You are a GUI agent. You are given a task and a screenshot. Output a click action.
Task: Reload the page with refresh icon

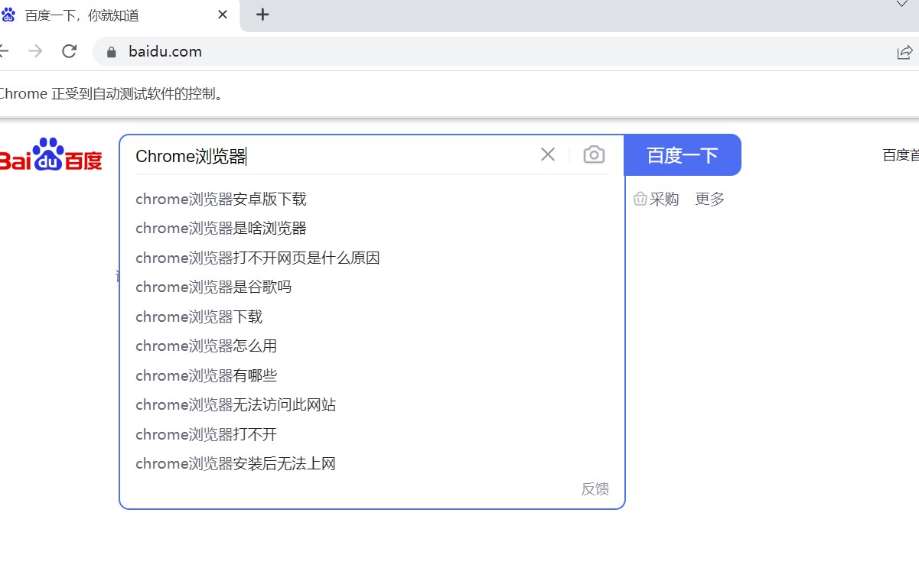[70, 51]
